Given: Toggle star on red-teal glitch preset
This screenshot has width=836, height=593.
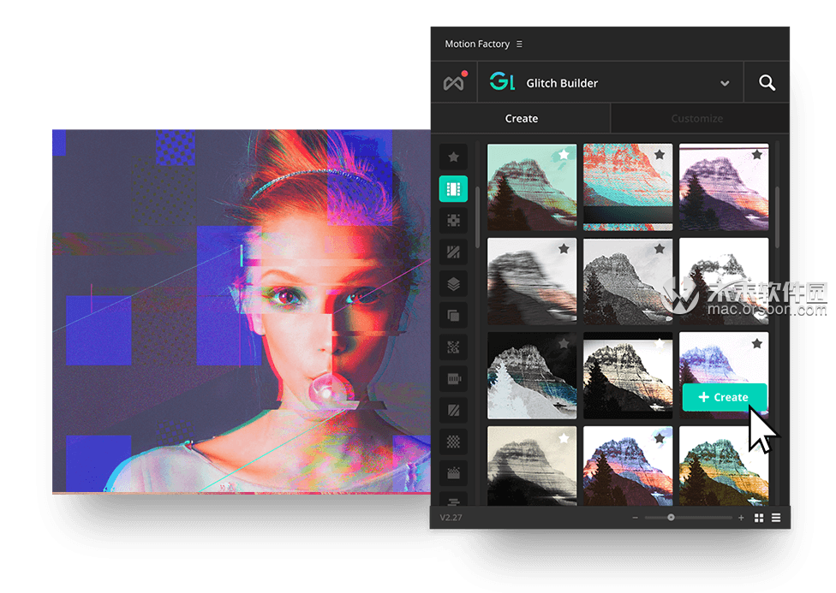Looking at the screenshot, I should click(x=660, y=155).
